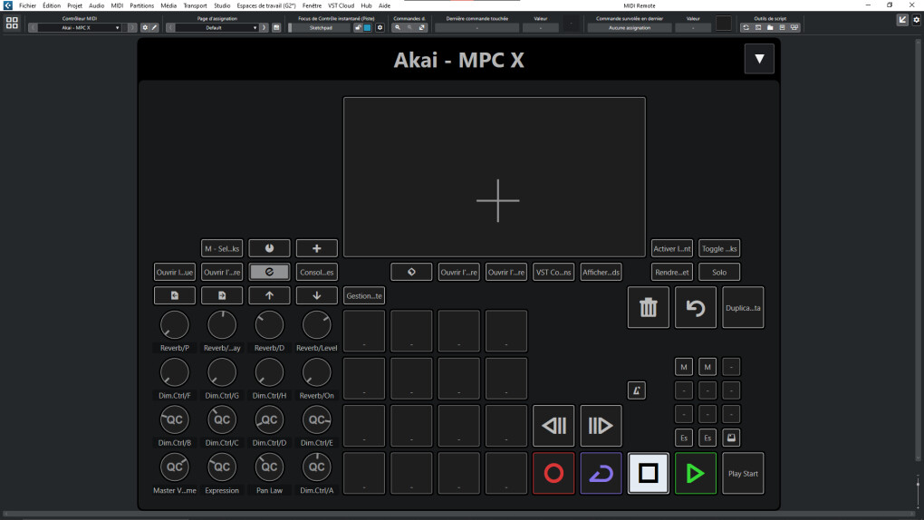Click the diamond icon button

[x=411, y=272]
